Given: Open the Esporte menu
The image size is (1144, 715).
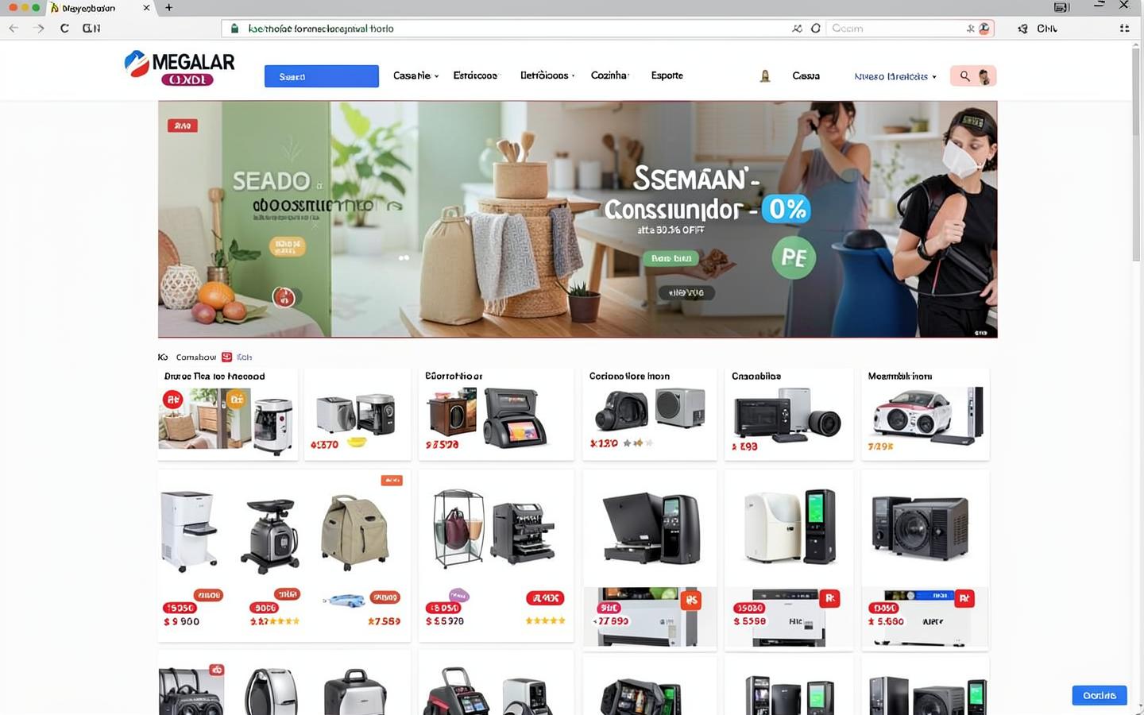Looking at the screenshot, I should click(667, 75).
